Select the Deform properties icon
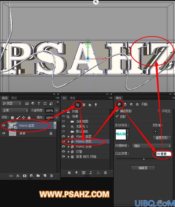 [x=125, y=104]
